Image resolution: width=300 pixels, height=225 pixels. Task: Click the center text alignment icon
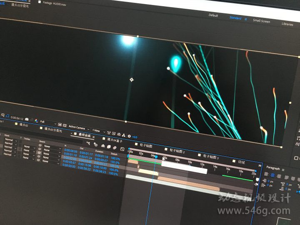pyautogui.click(x=272, y=175)
